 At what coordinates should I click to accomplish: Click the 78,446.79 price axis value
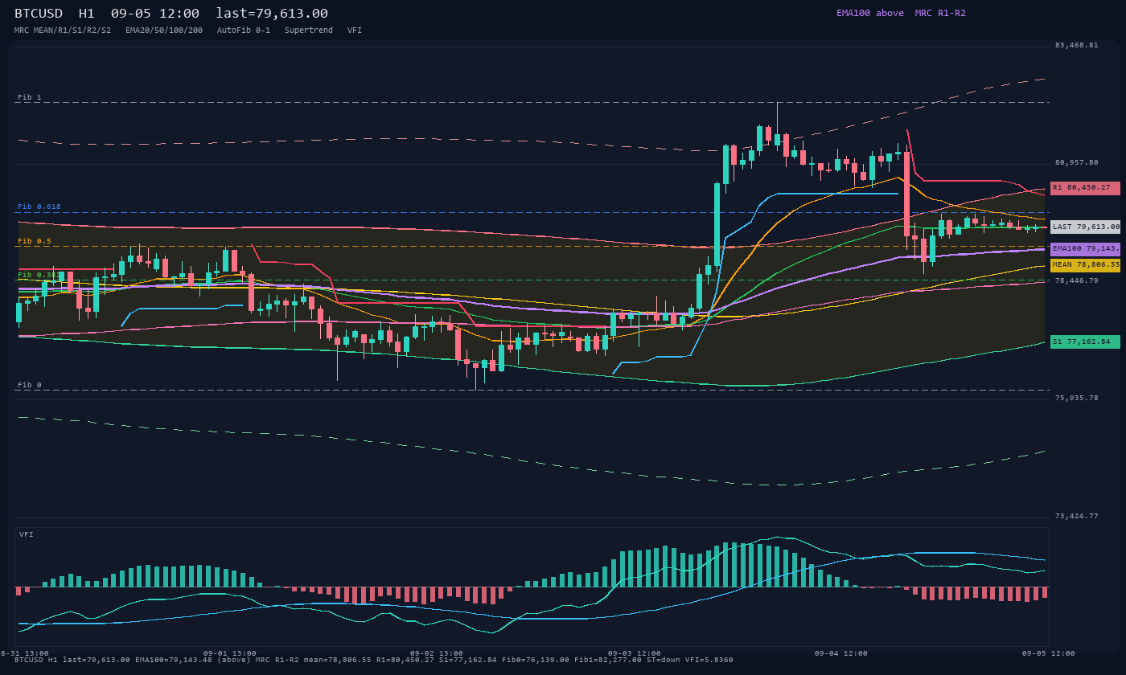coord(1076,280)
